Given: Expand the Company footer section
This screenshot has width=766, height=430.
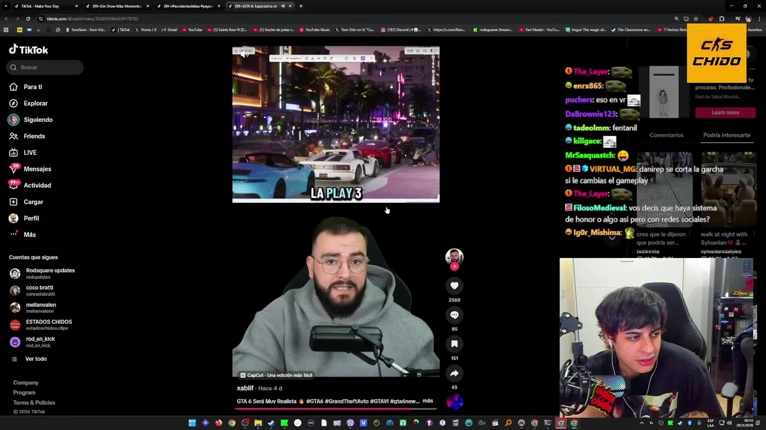Looking at the screenshot, I should (26, 383).
